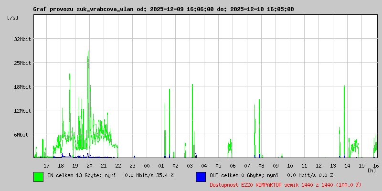The image size is (382, 191).
Task: Click the [/s] unit label
Action: (13, 18)
